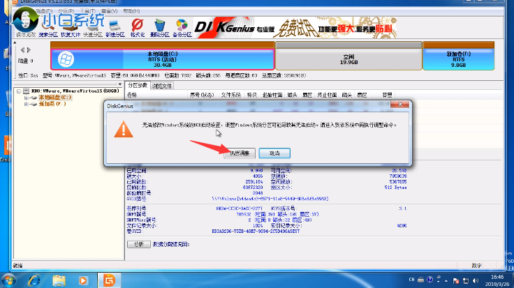Image resolution: width=514 pixels, height=288 pixels.
Task: Click the blue help icon in tray
Action: coord(429,280)
